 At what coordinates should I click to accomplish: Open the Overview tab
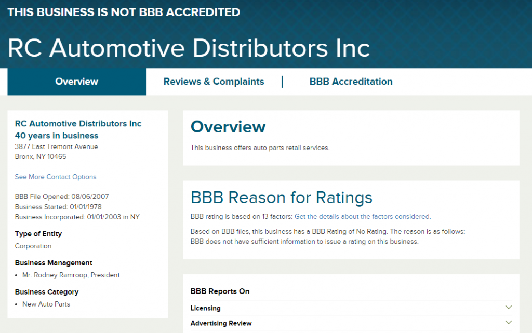pyautogui.click(x=76, y=82)
